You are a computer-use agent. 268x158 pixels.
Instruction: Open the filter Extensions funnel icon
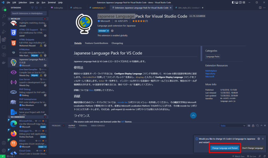pyautogui.click(x=32, y=8)
